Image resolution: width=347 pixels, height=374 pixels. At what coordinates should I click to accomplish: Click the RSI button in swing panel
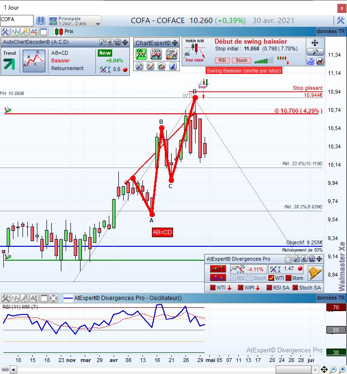[222, 60]
